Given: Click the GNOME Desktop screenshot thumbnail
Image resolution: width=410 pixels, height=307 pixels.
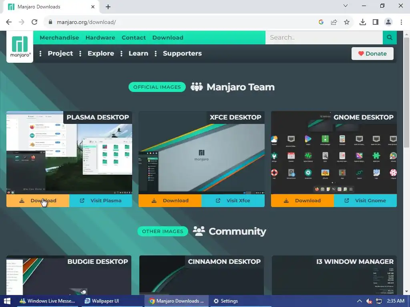Looking at the screenshot, I should pos(334,153).
